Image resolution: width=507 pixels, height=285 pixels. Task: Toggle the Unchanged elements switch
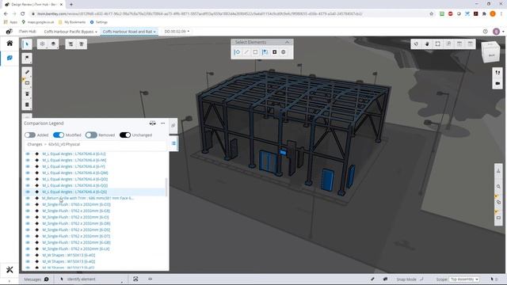pos(125,135)
